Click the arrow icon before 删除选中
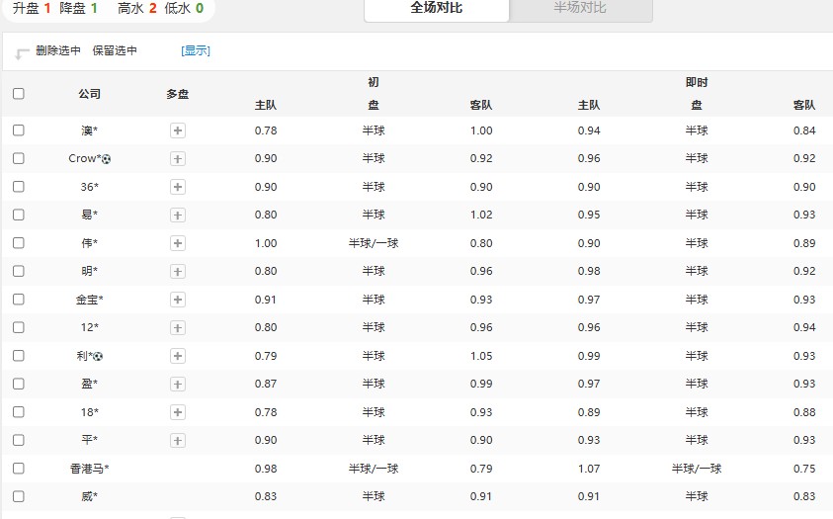Viewport: 833px width, 519px height. [22, 53]
